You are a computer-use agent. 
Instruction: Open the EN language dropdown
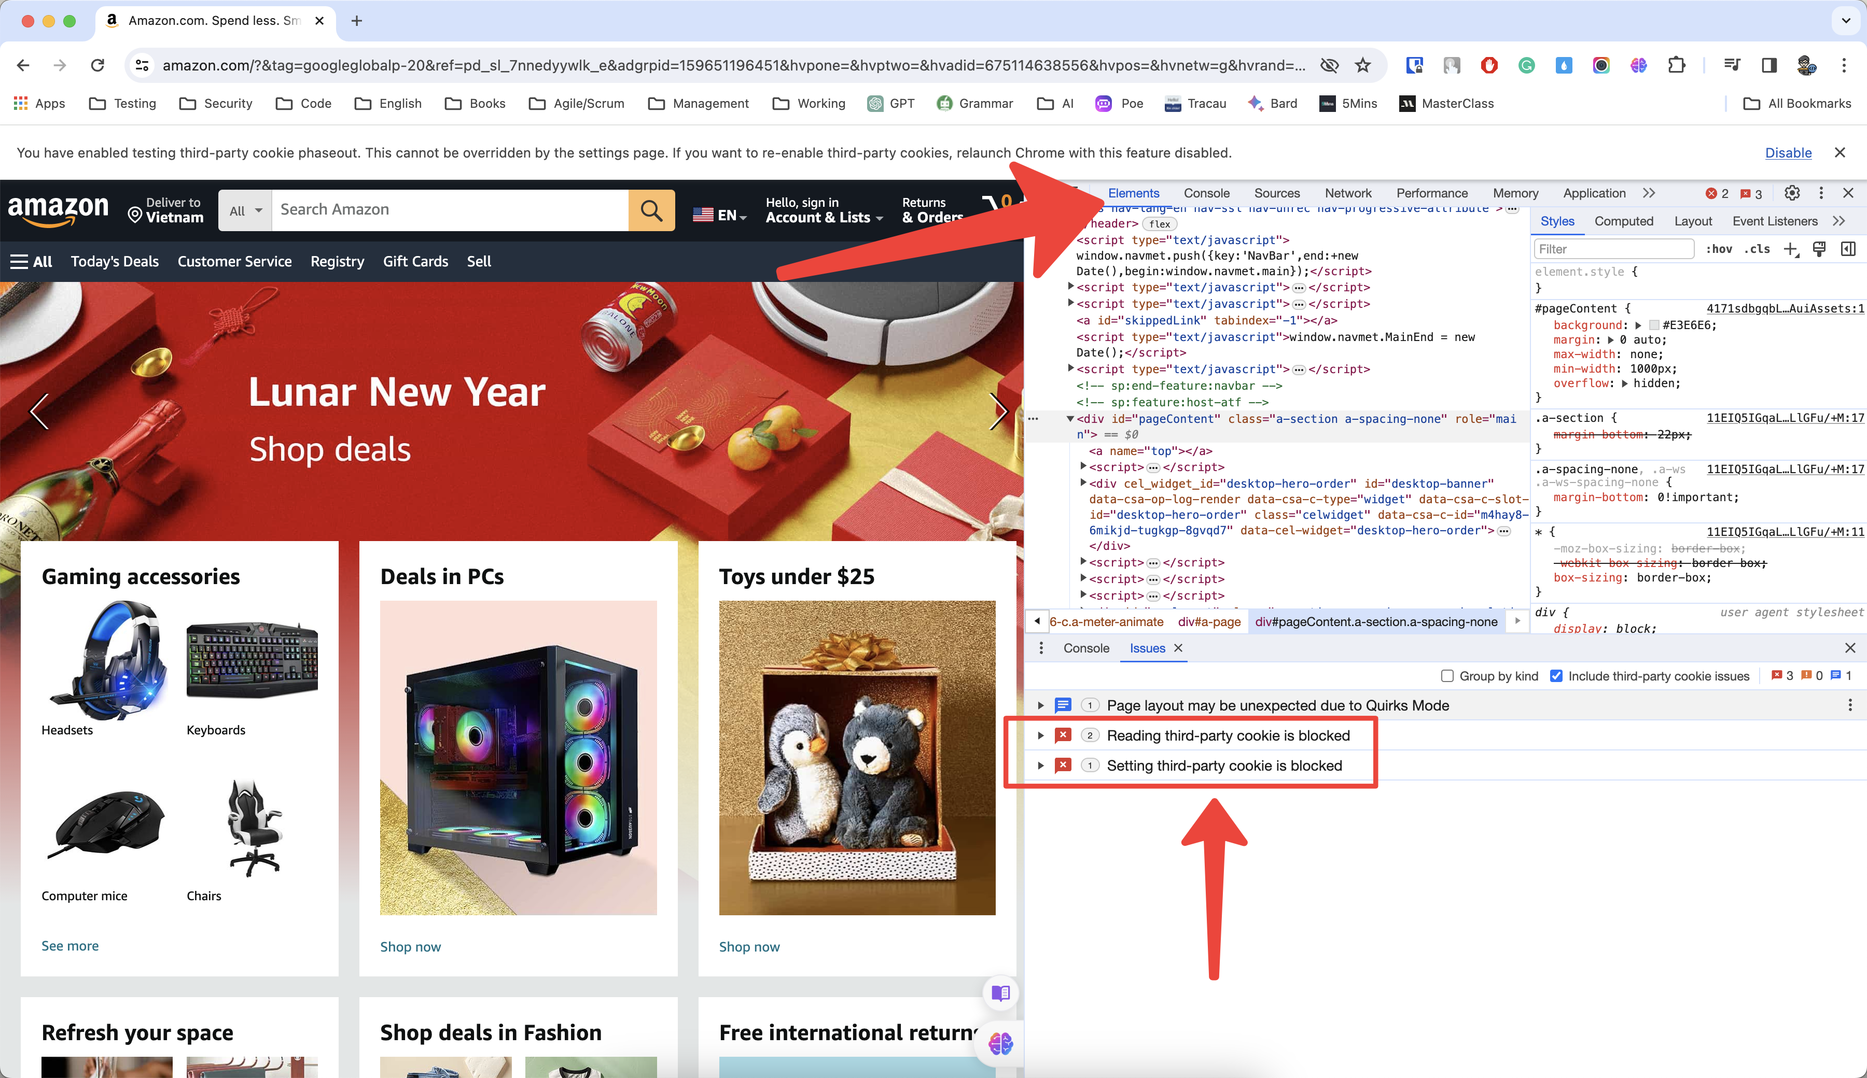[x=719, y=216]
